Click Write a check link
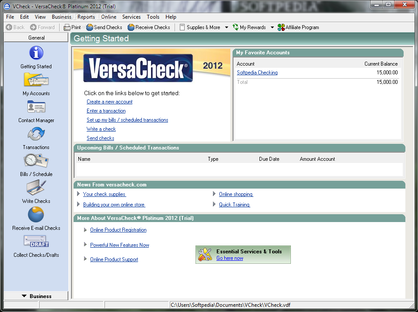The width and height of the screenshot is (418, 312). click(x=101, y=129)
